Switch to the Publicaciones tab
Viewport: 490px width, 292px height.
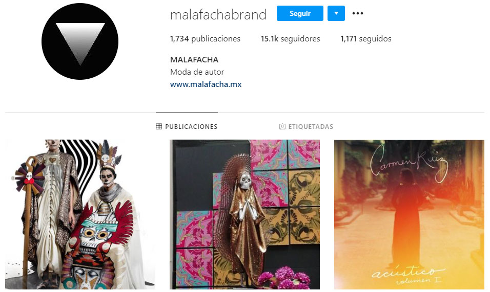(187, 126)
